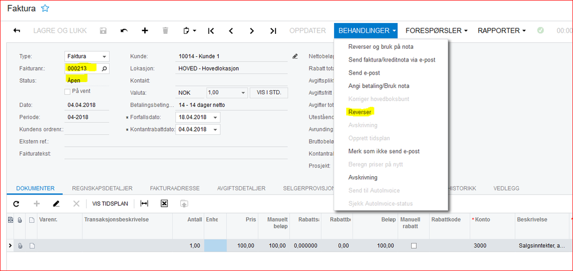The width and height of the screenshot is (573, 271).
Task: Open the Forfallsdato date picker
Action: pos(215,118)
